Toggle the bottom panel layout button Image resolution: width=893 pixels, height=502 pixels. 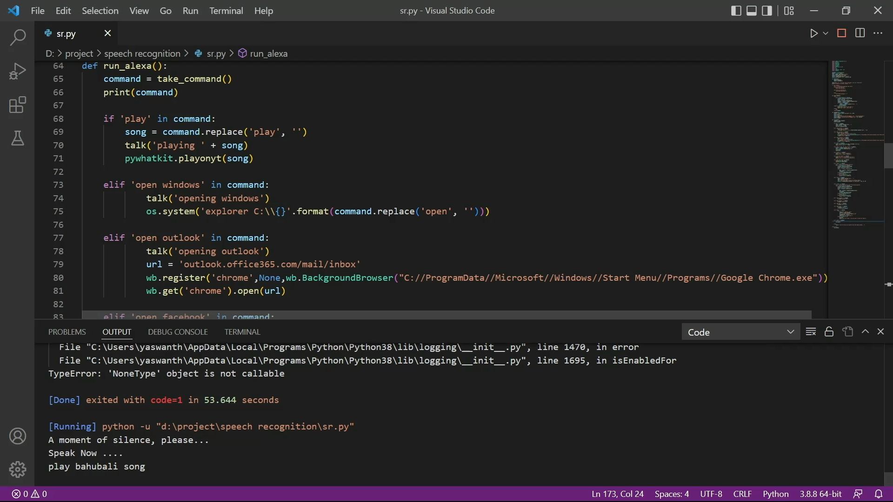point(752,11)
